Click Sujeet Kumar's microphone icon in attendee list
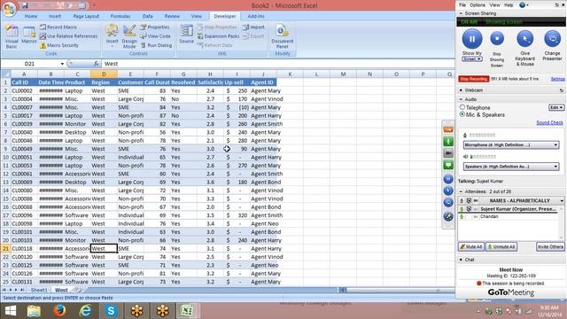The width and height of the screenshot is (567, 319). click(462, 209)
